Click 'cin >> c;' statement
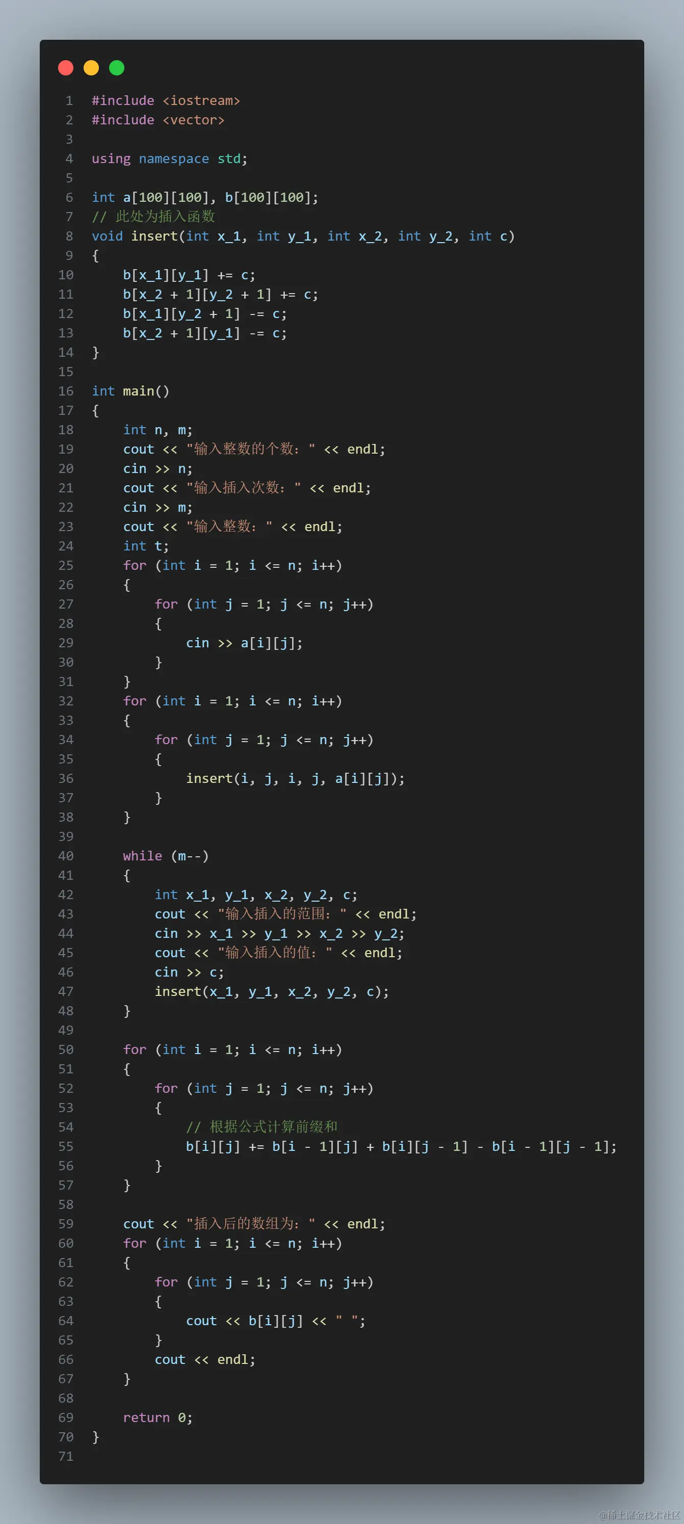The height and width of the screenshot is (1524, 684). pos(189,972)
